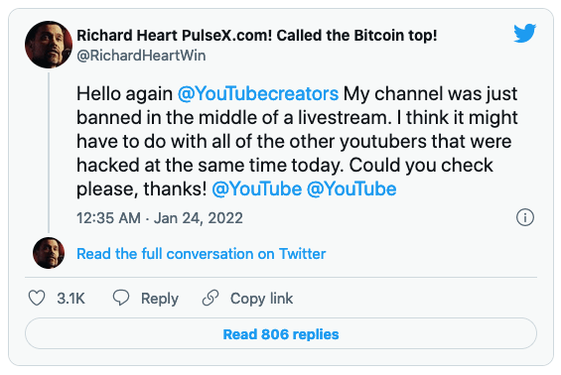Open the 12:35 AM · Jan 24, 2022 timestamp
This screenshot has width=561, height=375.
tap(160, 218)
